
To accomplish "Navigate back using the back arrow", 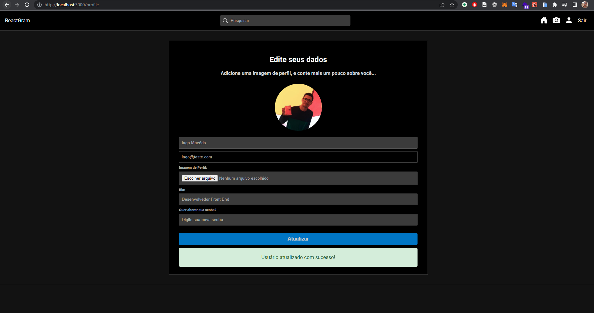I will click(7, 5).
